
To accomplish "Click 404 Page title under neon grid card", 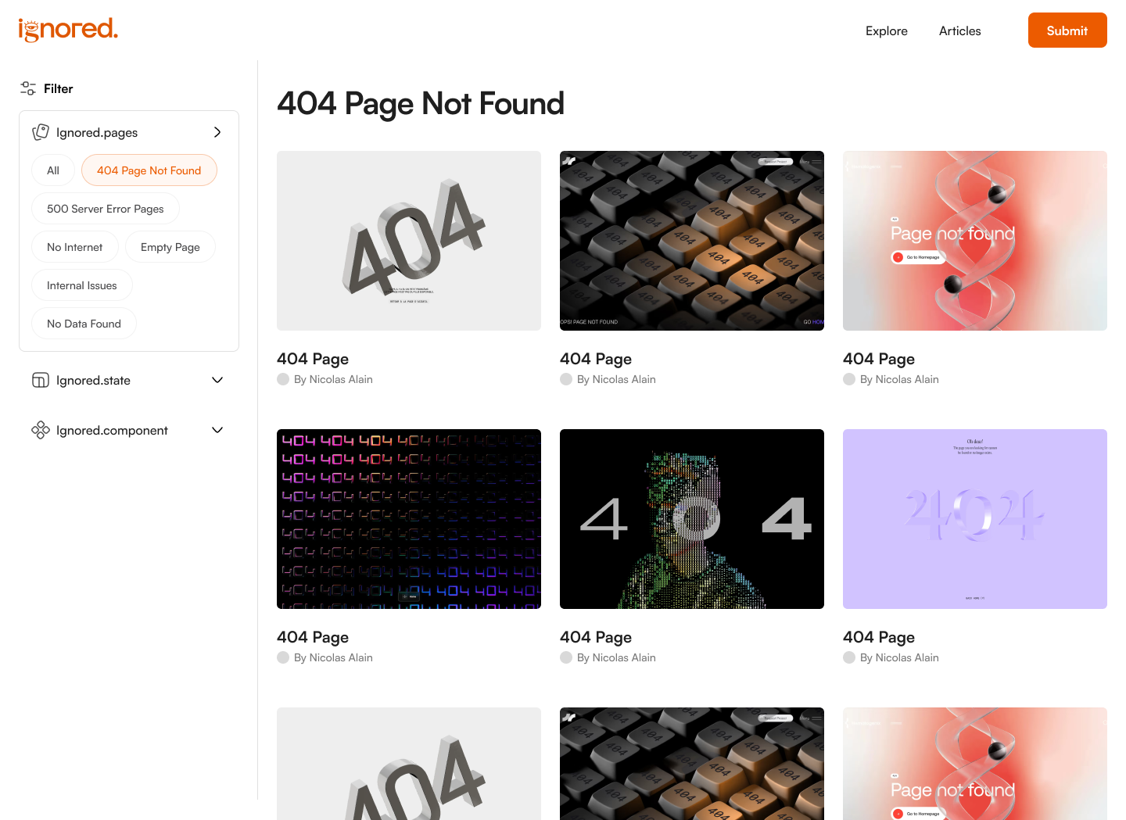I will 313,637.
